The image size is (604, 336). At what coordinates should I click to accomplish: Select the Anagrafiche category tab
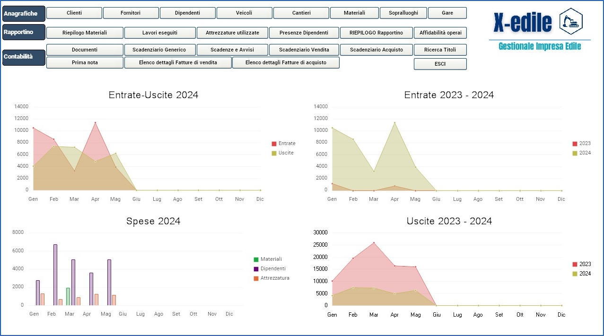[x=24, y=14]
